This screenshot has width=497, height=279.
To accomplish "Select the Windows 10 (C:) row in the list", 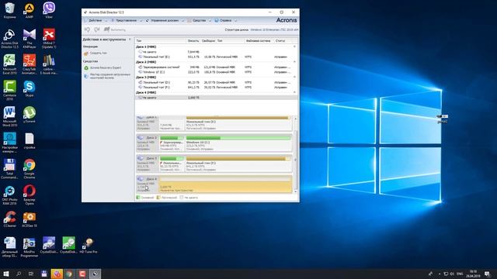I will tap(216, 72).
